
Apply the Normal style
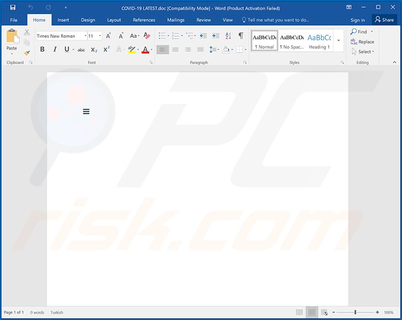tap(264, 41)
